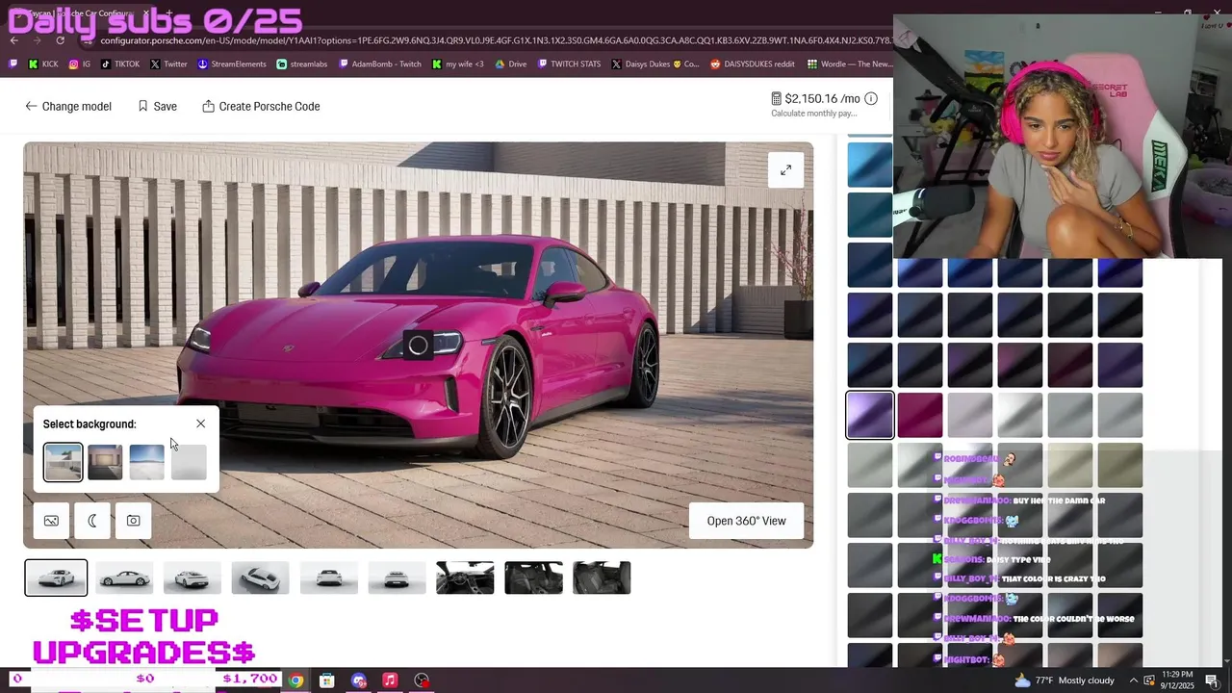Open the weather widget showing 77°F
Image resolution: width=1232 pixels, height=693 pixels.
pos(1065,680)
